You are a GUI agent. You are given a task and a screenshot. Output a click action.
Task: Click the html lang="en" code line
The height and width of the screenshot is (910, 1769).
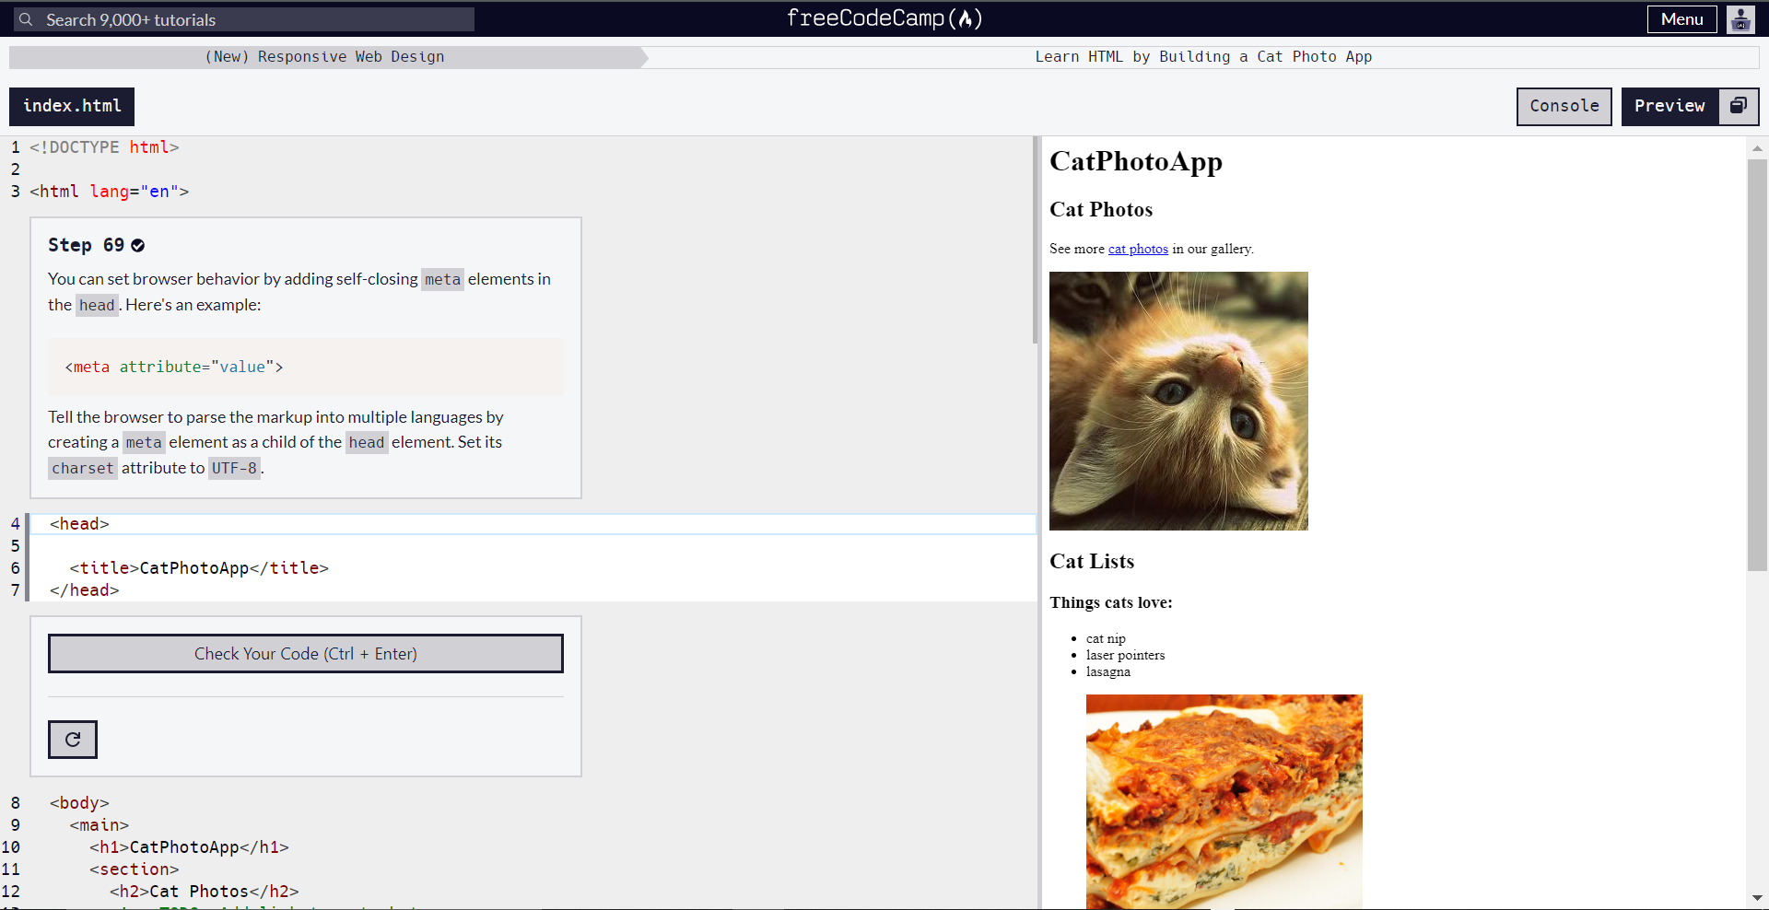[x=109, y=192]
